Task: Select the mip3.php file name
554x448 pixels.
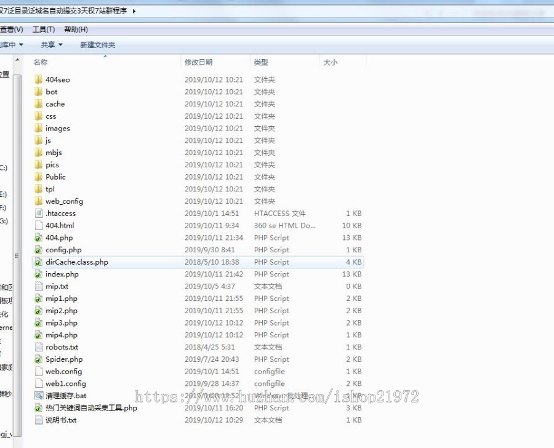Action: [x=62, y=323]
